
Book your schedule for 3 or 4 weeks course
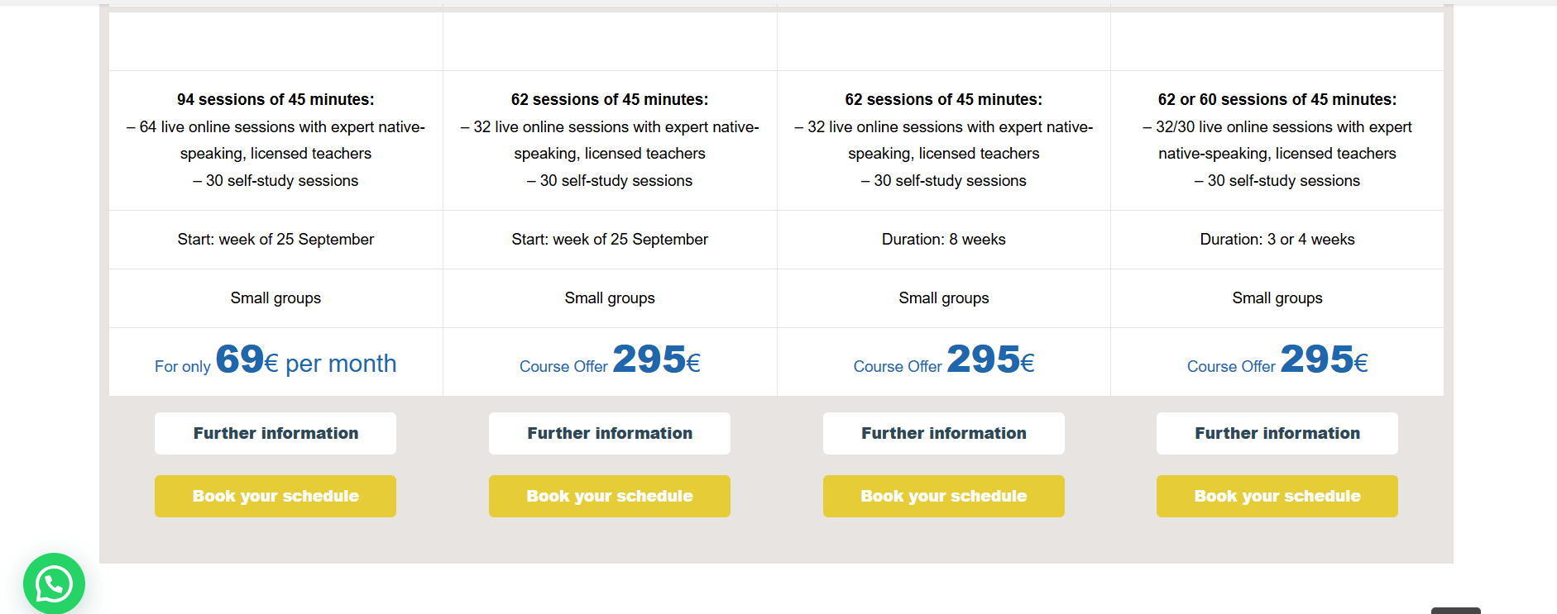point(1277,496)
